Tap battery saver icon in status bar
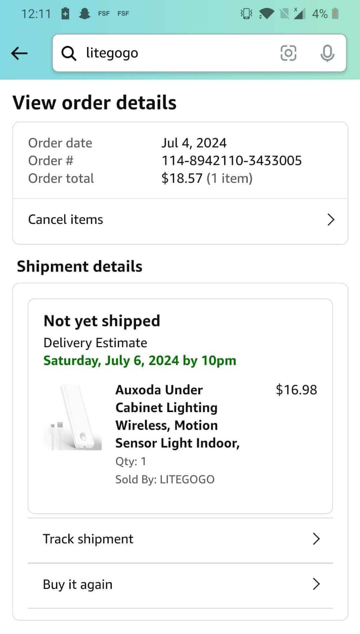 pyautogui.click(x=65, y=14)
